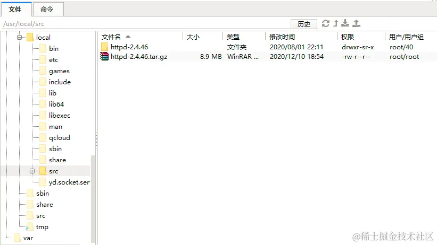Expand the src folder under local
437x245 pixels.
pos(32,171)
